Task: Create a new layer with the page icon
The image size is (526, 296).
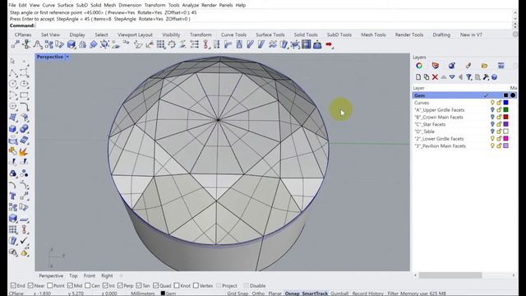Action: coord(418,77)
